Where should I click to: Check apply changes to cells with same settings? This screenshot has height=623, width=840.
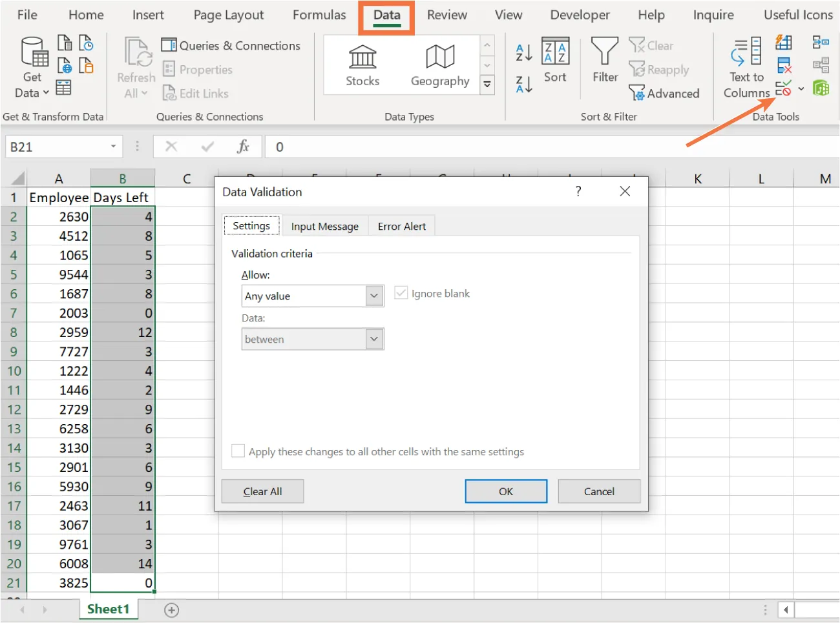(x=238, y=451)
